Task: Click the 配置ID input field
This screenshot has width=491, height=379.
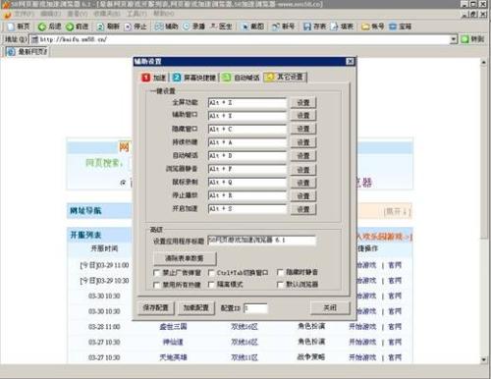Action: pos(255,308)
